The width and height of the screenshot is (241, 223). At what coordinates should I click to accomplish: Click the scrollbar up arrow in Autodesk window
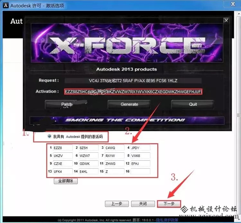click(239, 14)
